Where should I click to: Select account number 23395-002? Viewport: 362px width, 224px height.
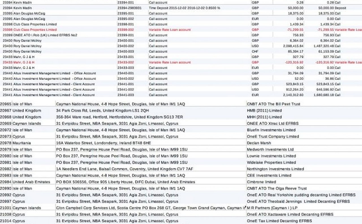pos(125,19)
